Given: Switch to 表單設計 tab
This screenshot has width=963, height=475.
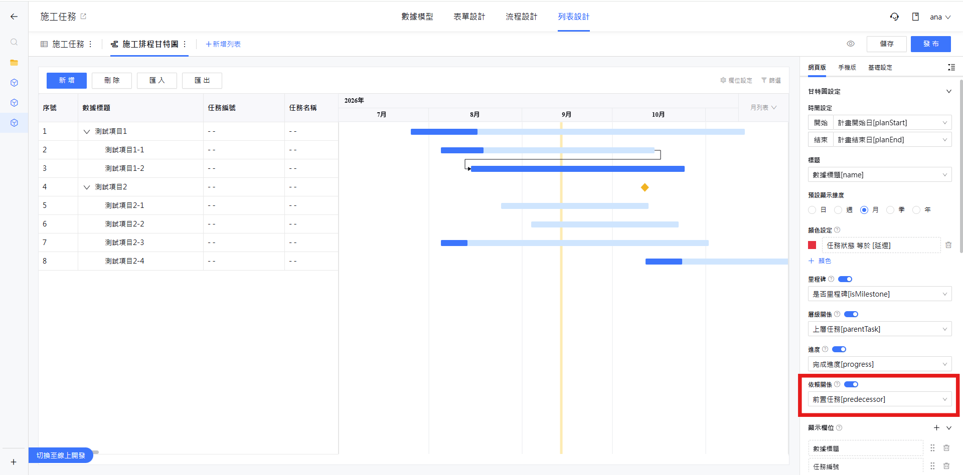Looking at the screenshot, I should coord(469,17).
